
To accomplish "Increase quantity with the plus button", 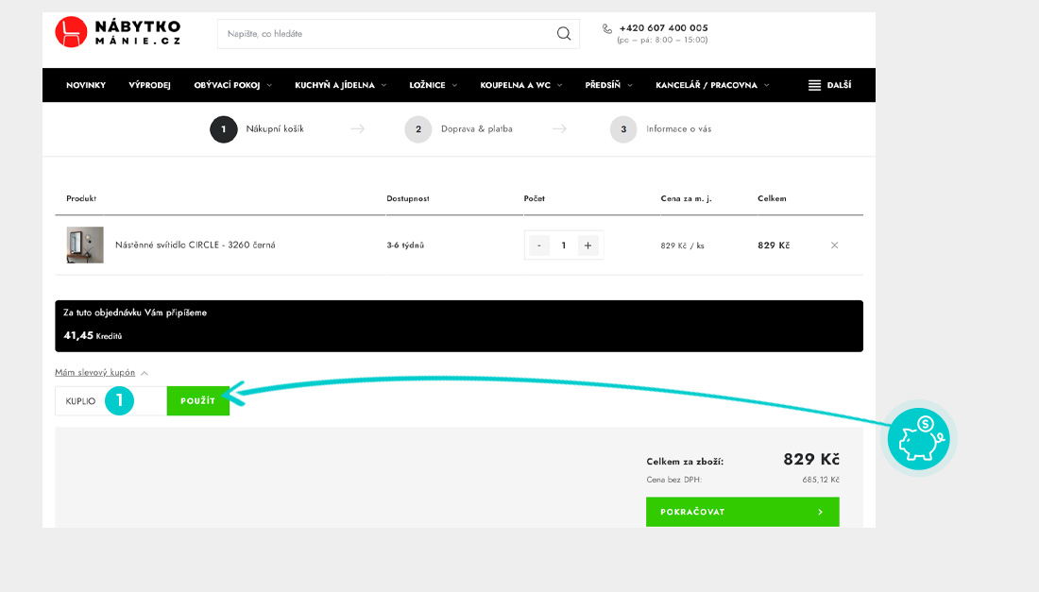I will (588, 245).
